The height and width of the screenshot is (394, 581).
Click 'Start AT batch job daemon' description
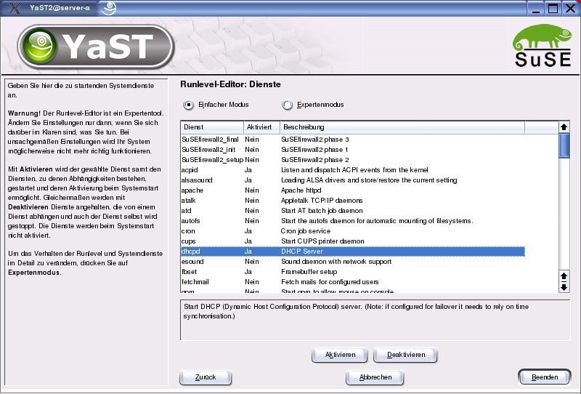pos(322,211)
